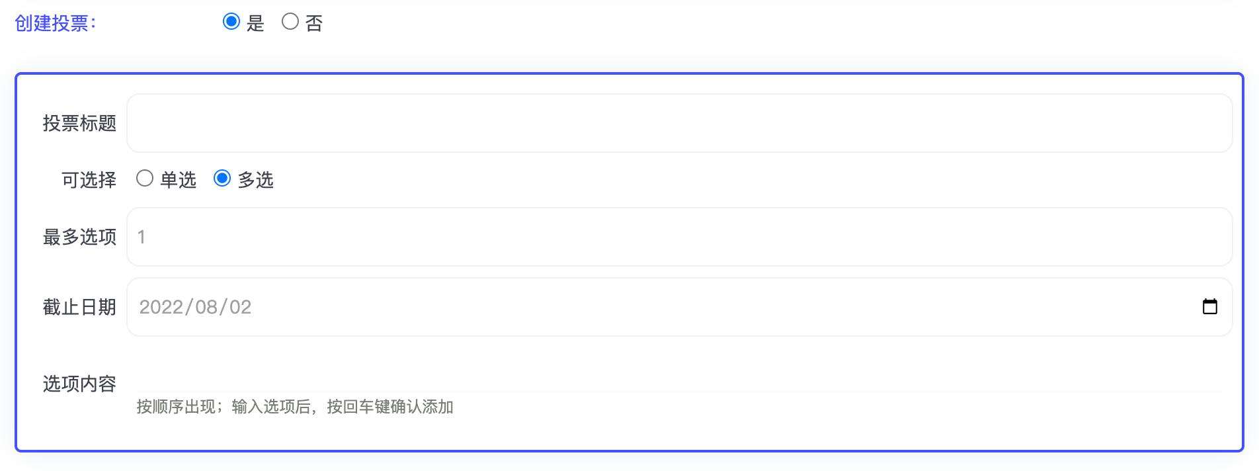Select the 是 radio for 创建投票
The width and height of the screenshot is (1259, 471).
pos(231,22)
